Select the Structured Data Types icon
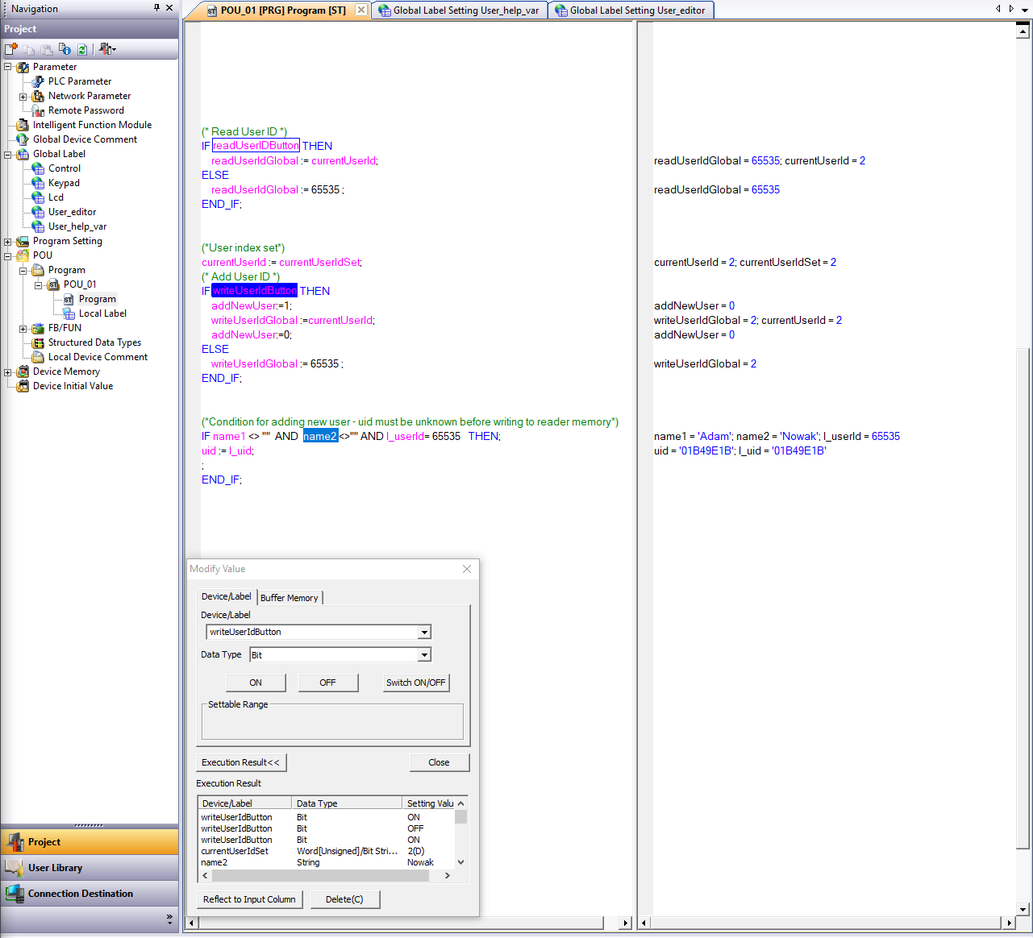 click(38, 342)
